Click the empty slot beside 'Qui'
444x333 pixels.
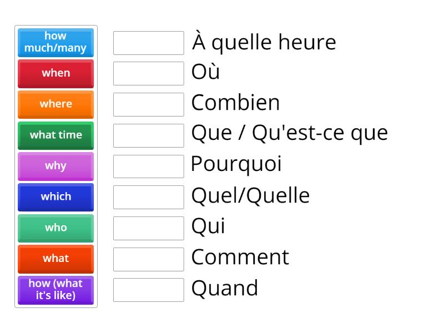pos(148,226)
